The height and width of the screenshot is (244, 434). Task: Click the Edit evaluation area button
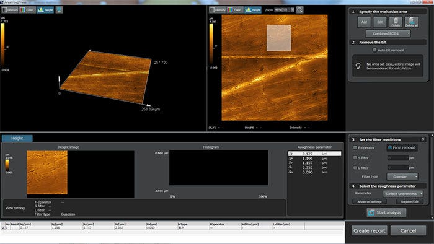pyautogui.click(x=379, y=22)
